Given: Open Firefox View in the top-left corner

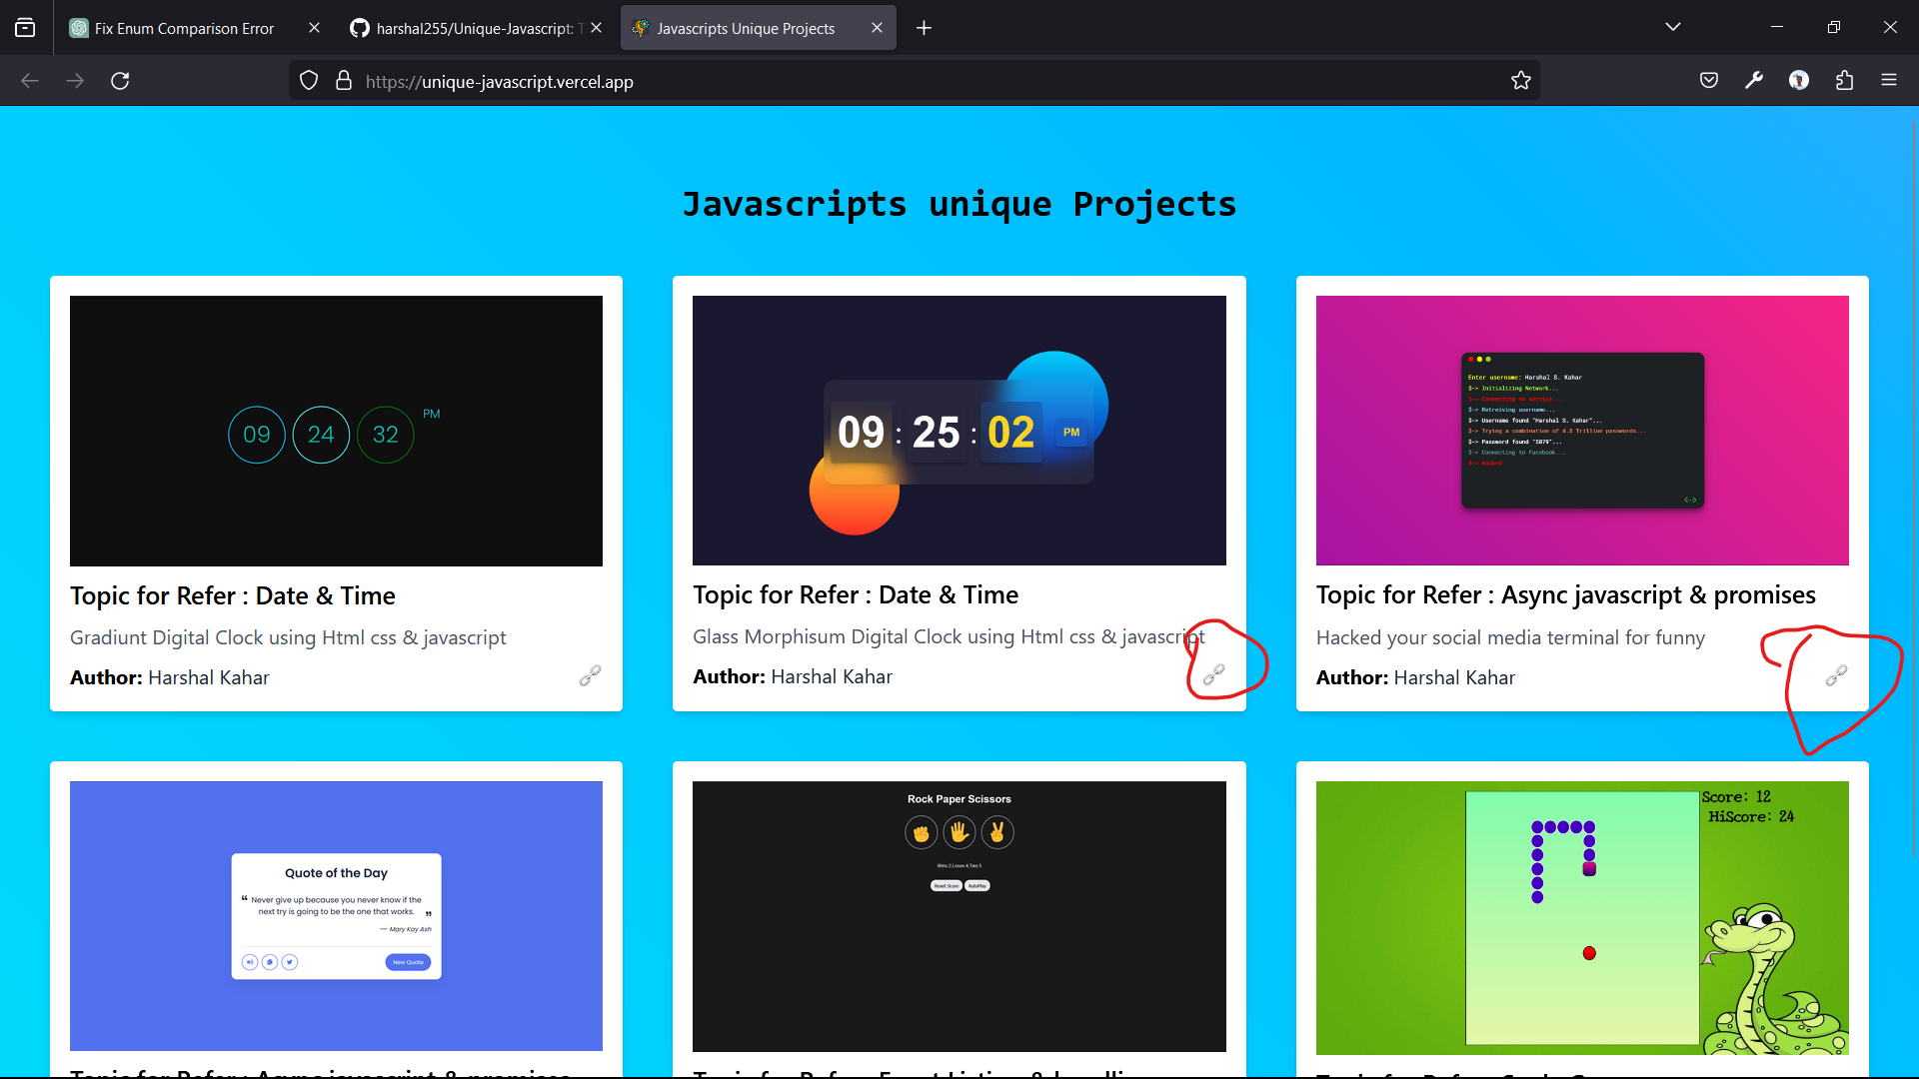Looking at the screenshot, I should [x=25, y=27].
